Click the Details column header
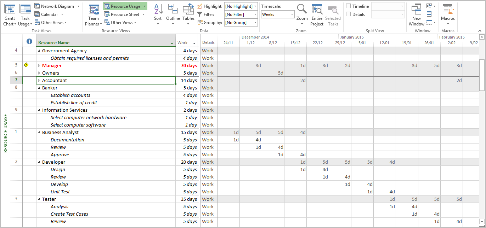Viewport: 486px width, 228px height. 209,42
